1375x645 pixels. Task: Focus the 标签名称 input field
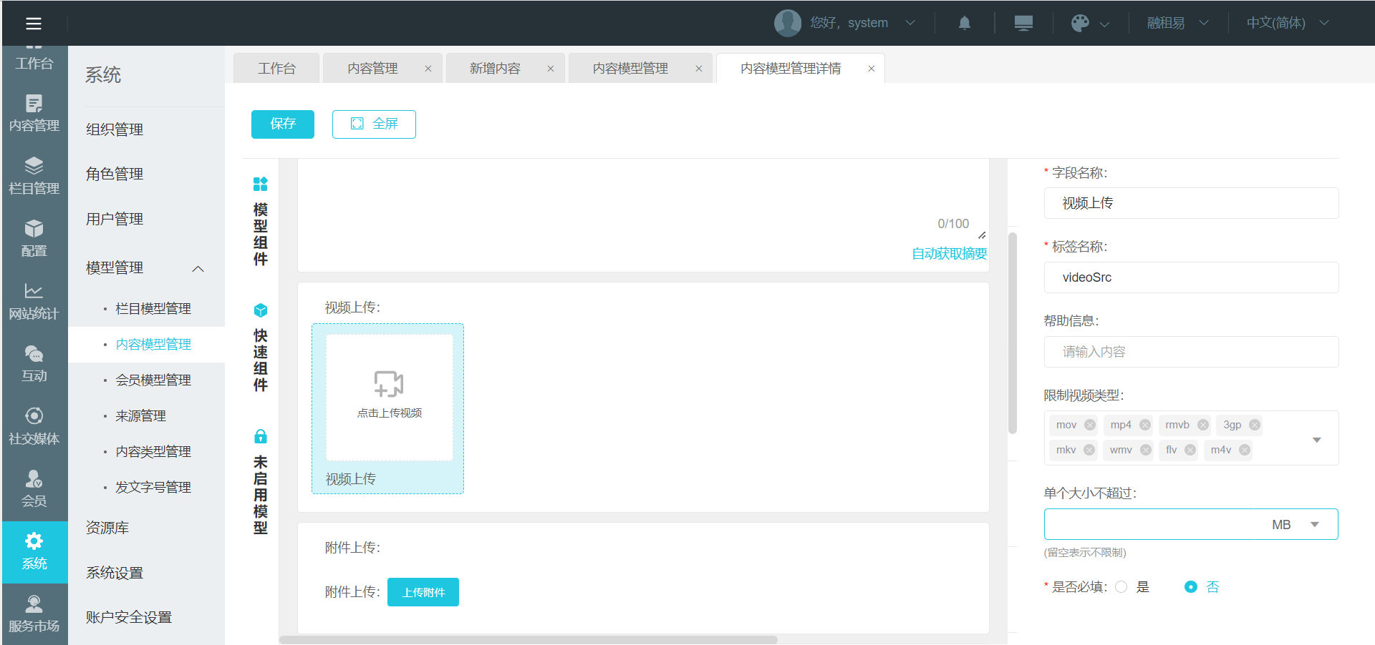tap(1191, 277)
